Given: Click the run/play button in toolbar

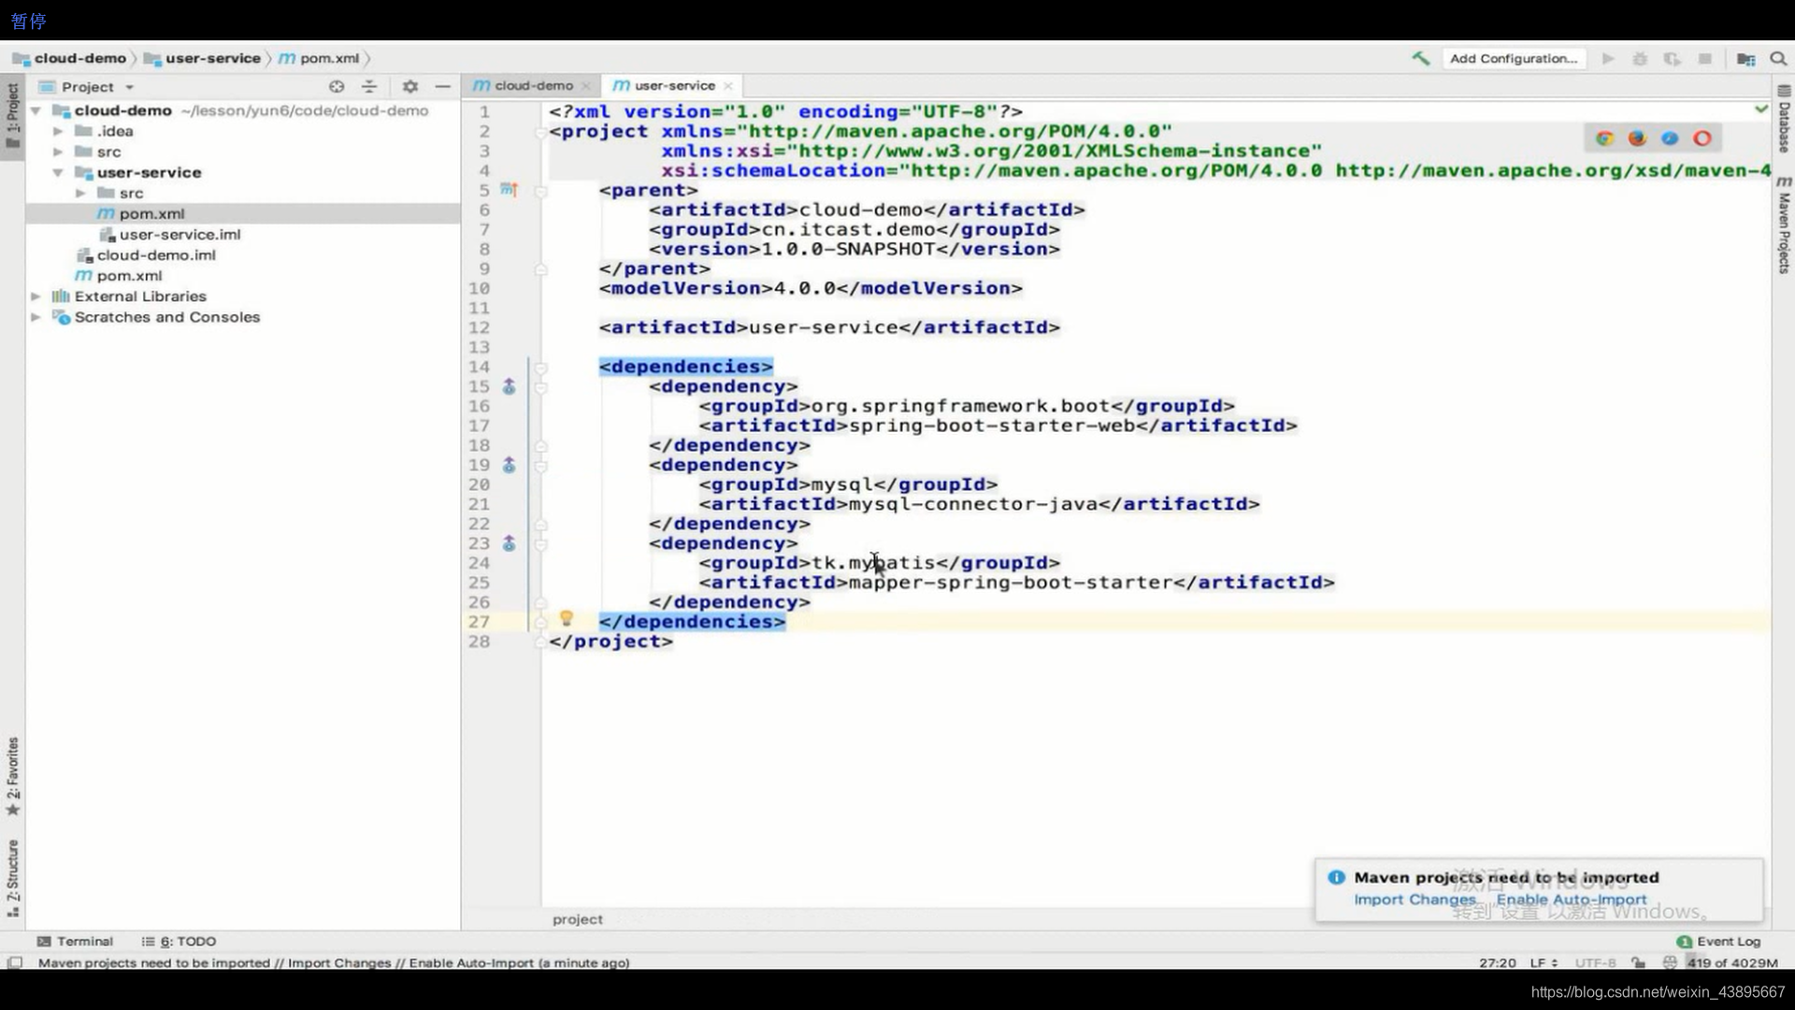Looking at the screenshot, I should click(1608, 58).
